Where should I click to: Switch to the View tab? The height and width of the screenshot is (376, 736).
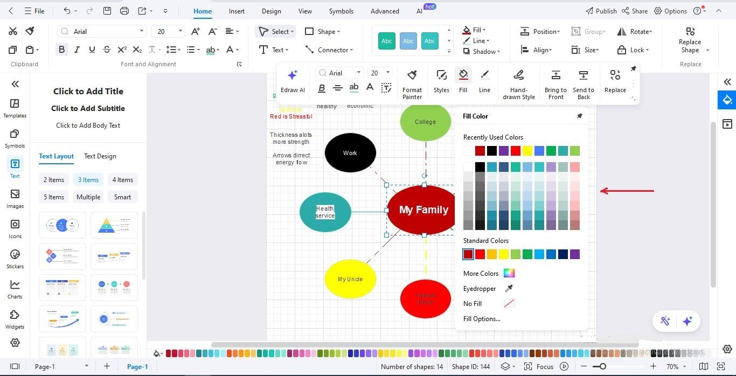click(x=305, y=11)
